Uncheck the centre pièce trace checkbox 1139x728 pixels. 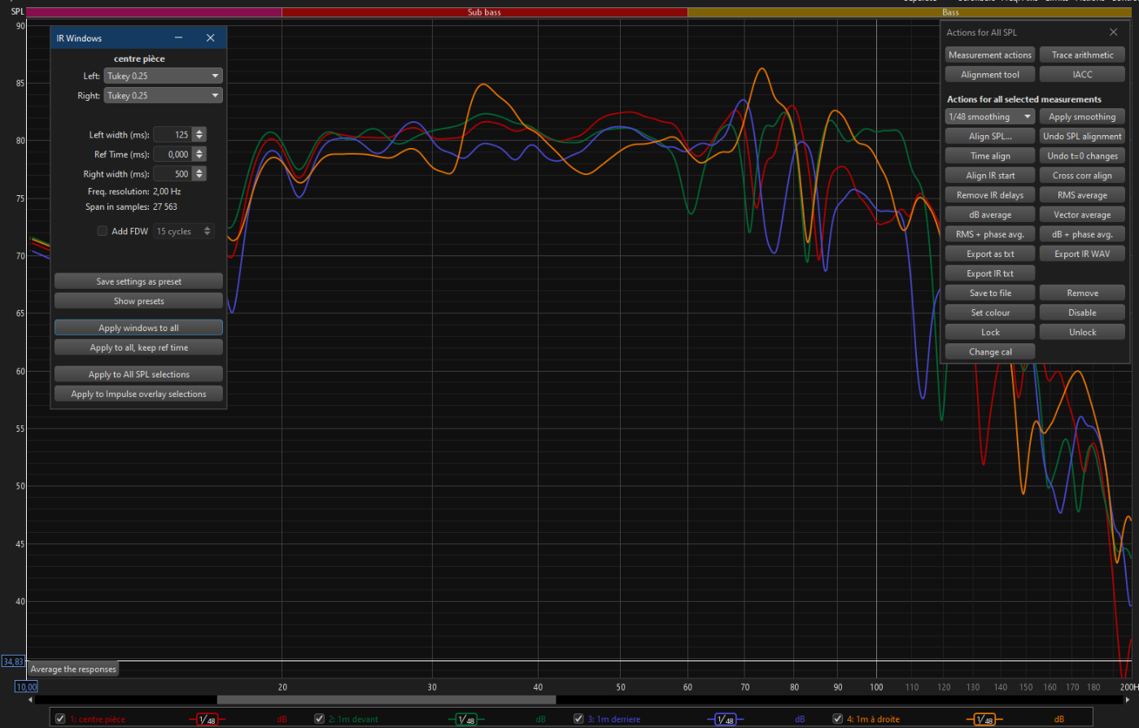[60, 719]
